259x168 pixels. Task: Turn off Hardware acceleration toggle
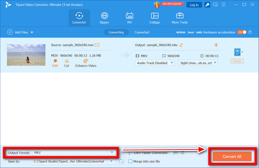pyautogui.click(x=242, y=32)
